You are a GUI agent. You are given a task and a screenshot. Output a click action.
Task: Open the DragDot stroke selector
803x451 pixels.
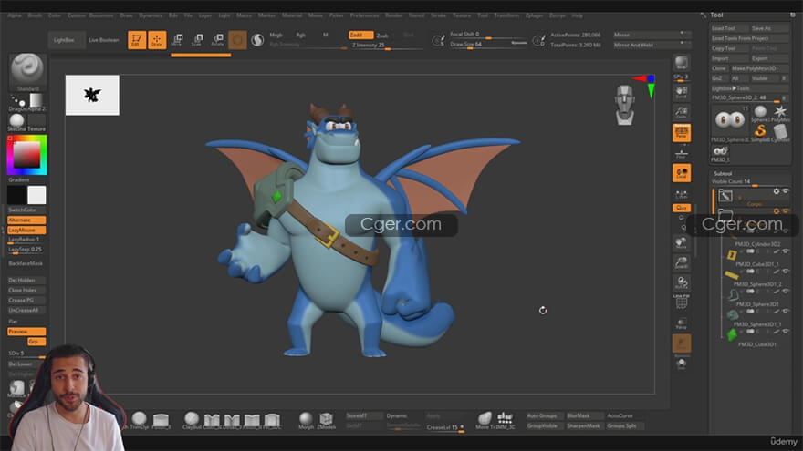[18, 102]
